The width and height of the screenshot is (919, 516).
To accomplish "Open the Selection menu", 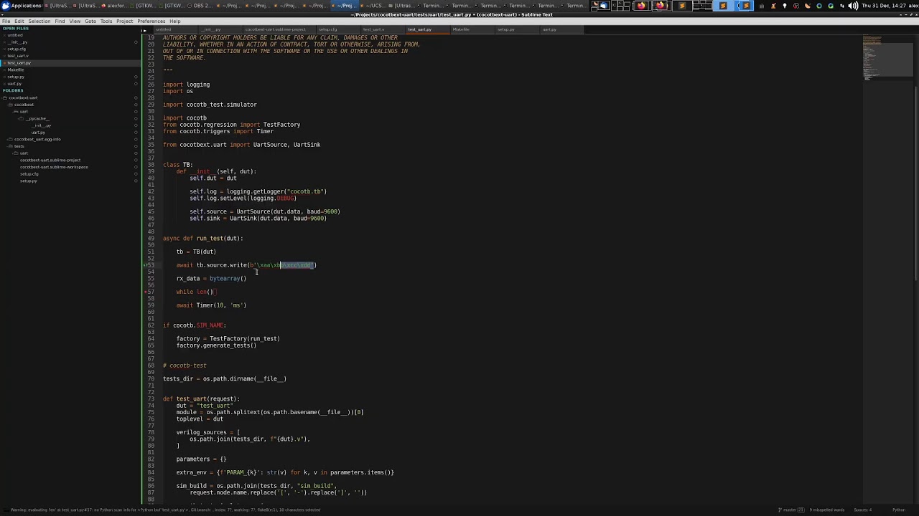I will (39, 21).
